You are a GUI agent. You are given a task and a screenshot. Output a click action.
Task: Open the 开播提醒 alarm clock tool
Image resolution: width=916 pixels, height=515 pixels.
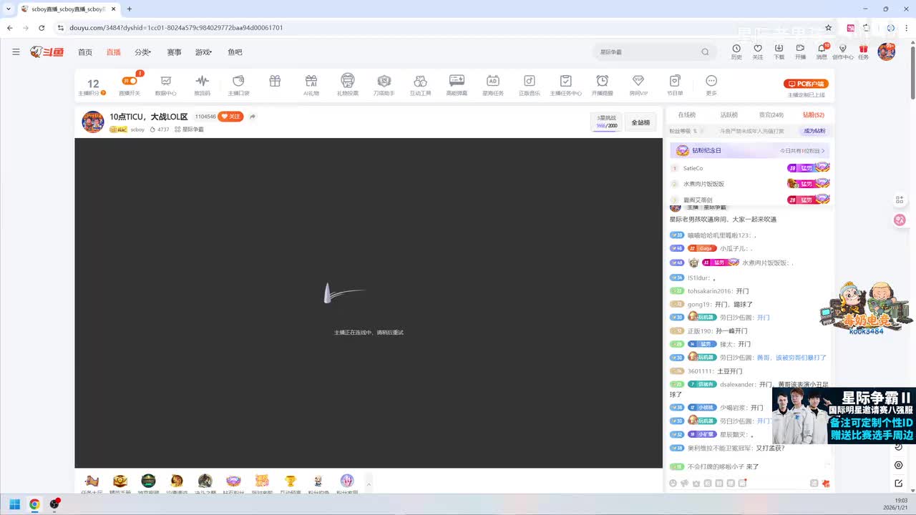point(603,85)
